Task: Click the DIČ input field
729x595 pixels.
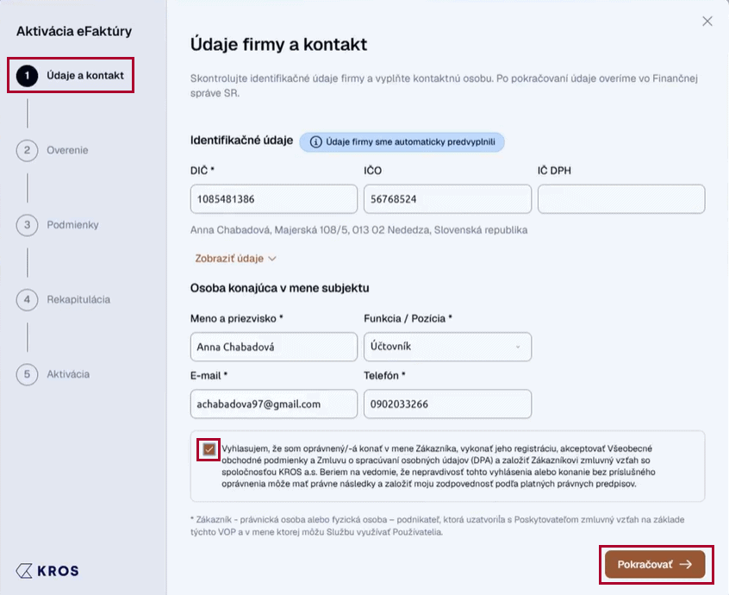Action: 274,199
